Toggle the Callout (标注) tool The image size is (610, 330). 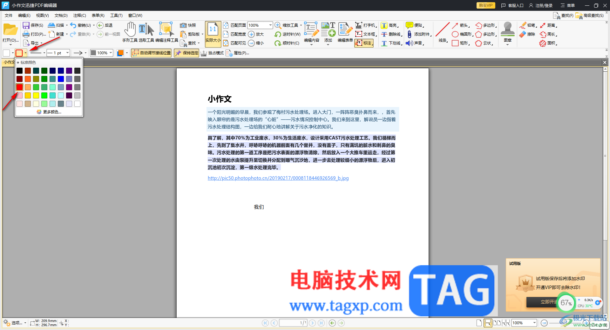pyautogui.click(x=364, y=43)
